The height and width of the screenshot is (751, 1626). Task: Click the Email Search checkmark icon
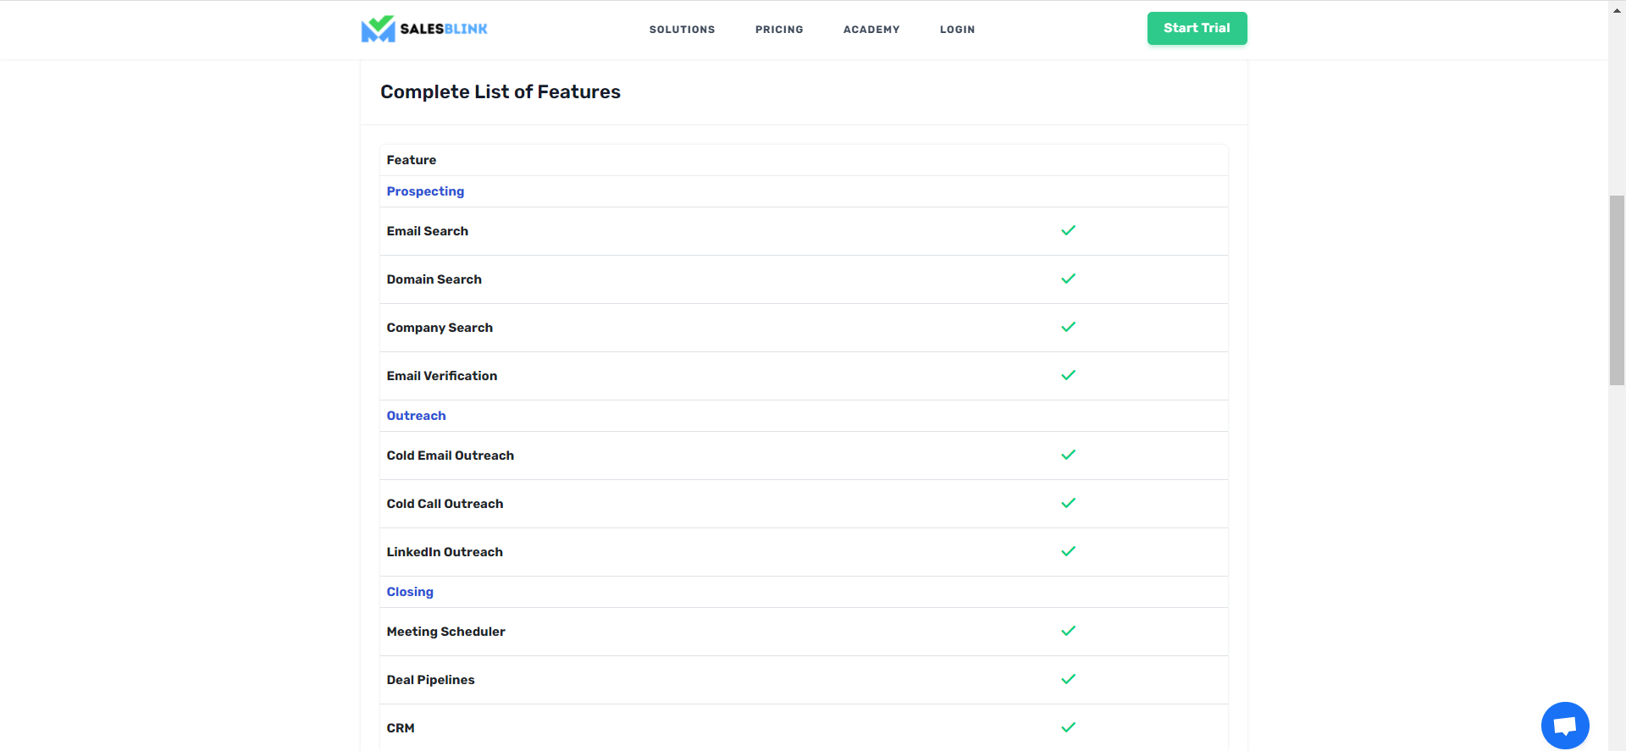pyautogui.click(x=1068, y=230)
